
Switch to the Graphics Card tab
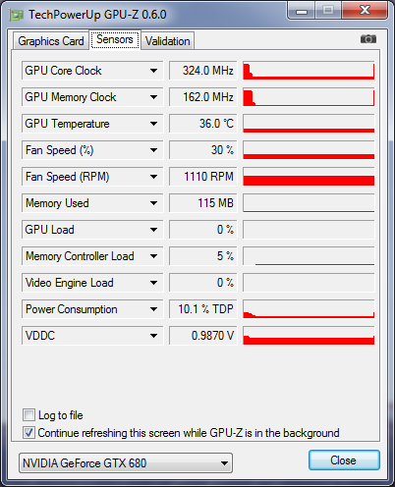tap(51, 41)
